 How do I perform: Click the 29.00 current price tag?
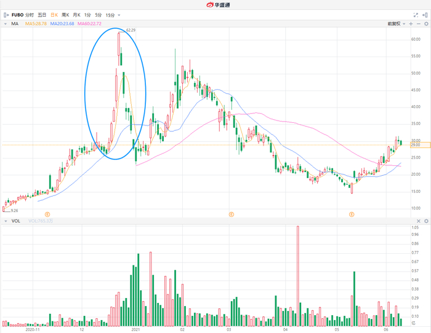[x=420, y=145]
